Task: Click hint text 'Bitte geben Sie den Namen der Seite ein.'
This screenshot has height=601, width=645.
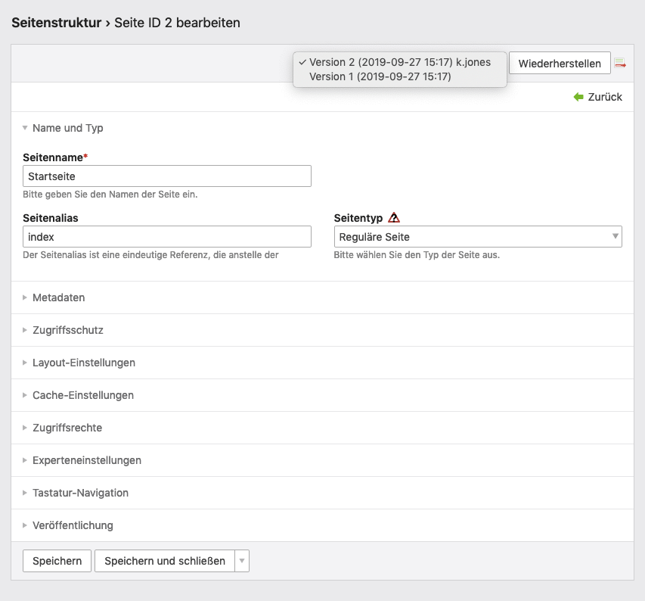Action: click(110, 195)
